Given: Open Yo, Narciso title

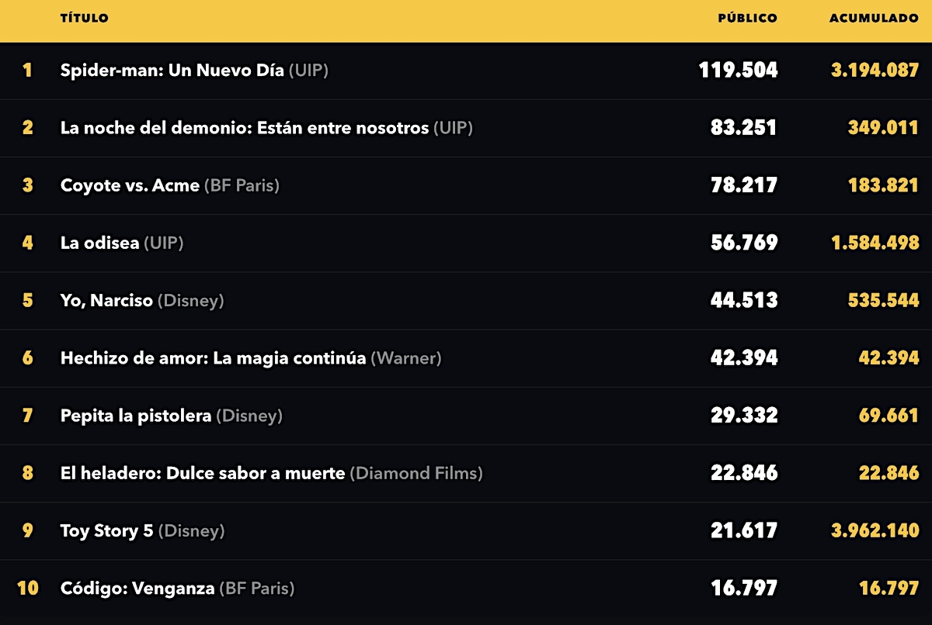Looking at the screenshot, I should tap(106, 300).
